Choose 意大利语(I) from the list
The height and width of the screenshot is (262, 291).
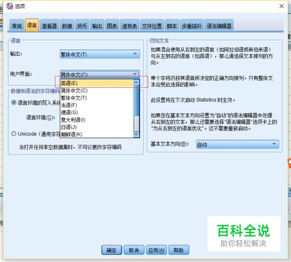pyautogui.click(x=97, y=120)
